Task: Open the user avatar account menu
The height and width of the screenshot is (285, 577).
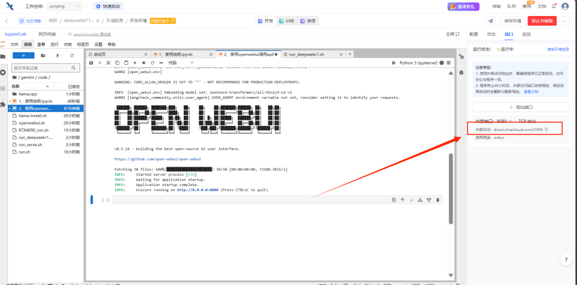Action: (x=565, y=6)
